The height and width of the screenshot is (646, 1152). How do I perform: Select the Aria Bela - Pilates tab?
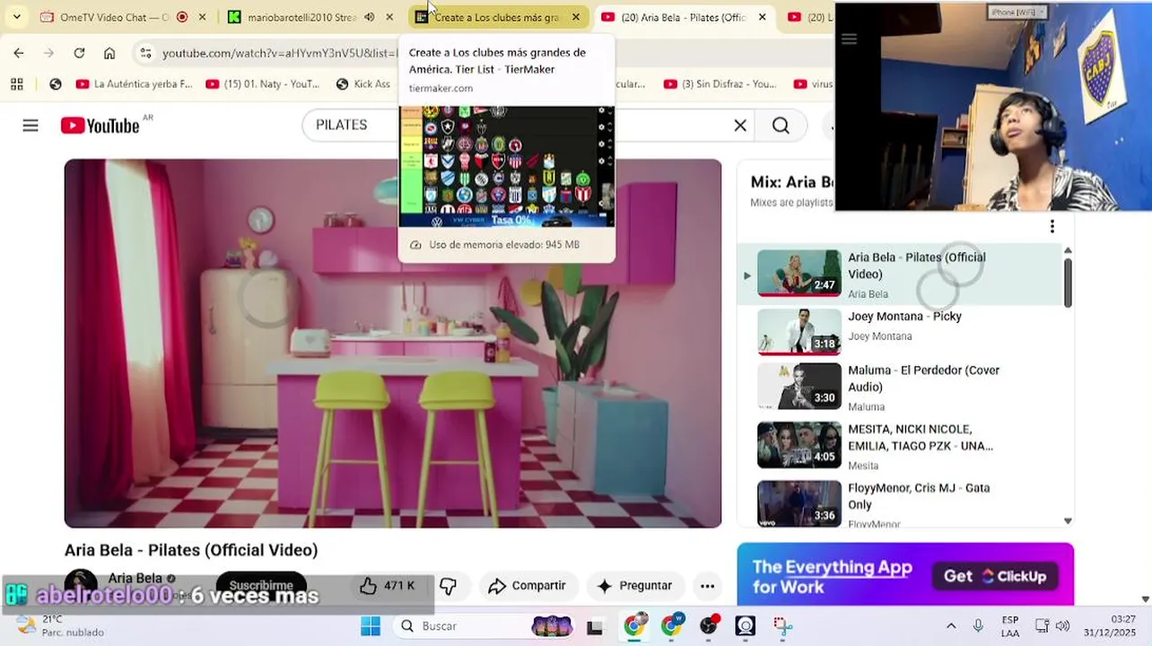pyautogui.click(x=685, y=17)
